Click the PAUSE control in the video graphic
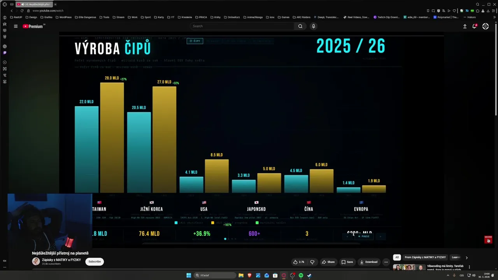The image size is (498, 280). pos(364,236)
